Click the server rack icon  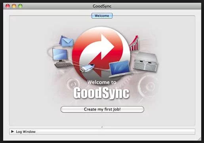point(146,62)
